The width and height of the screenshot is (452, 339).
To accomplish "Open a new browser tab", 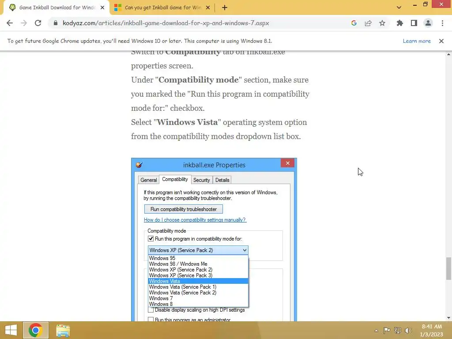I will pyautogui.click(x=225, y=8).
